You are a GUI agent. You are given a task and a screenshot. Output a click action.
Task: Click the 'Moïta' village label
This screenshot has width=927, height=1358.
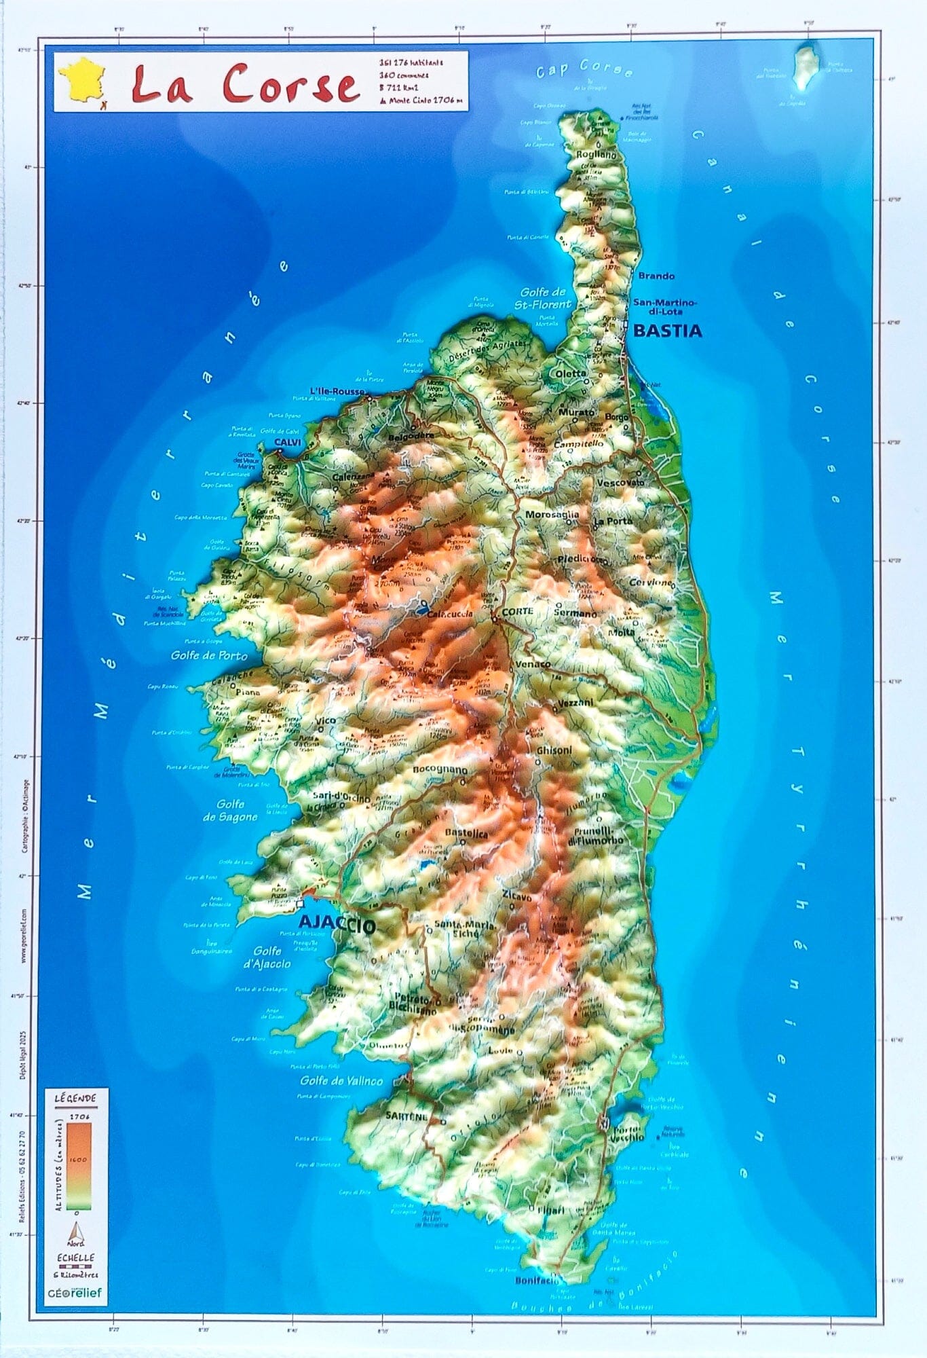(x=622, y=632)
